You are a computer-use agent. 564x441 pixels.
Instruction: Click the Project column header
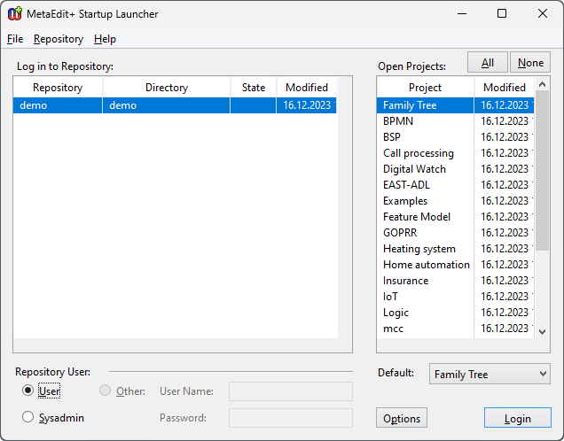click(x=425, y=88)
